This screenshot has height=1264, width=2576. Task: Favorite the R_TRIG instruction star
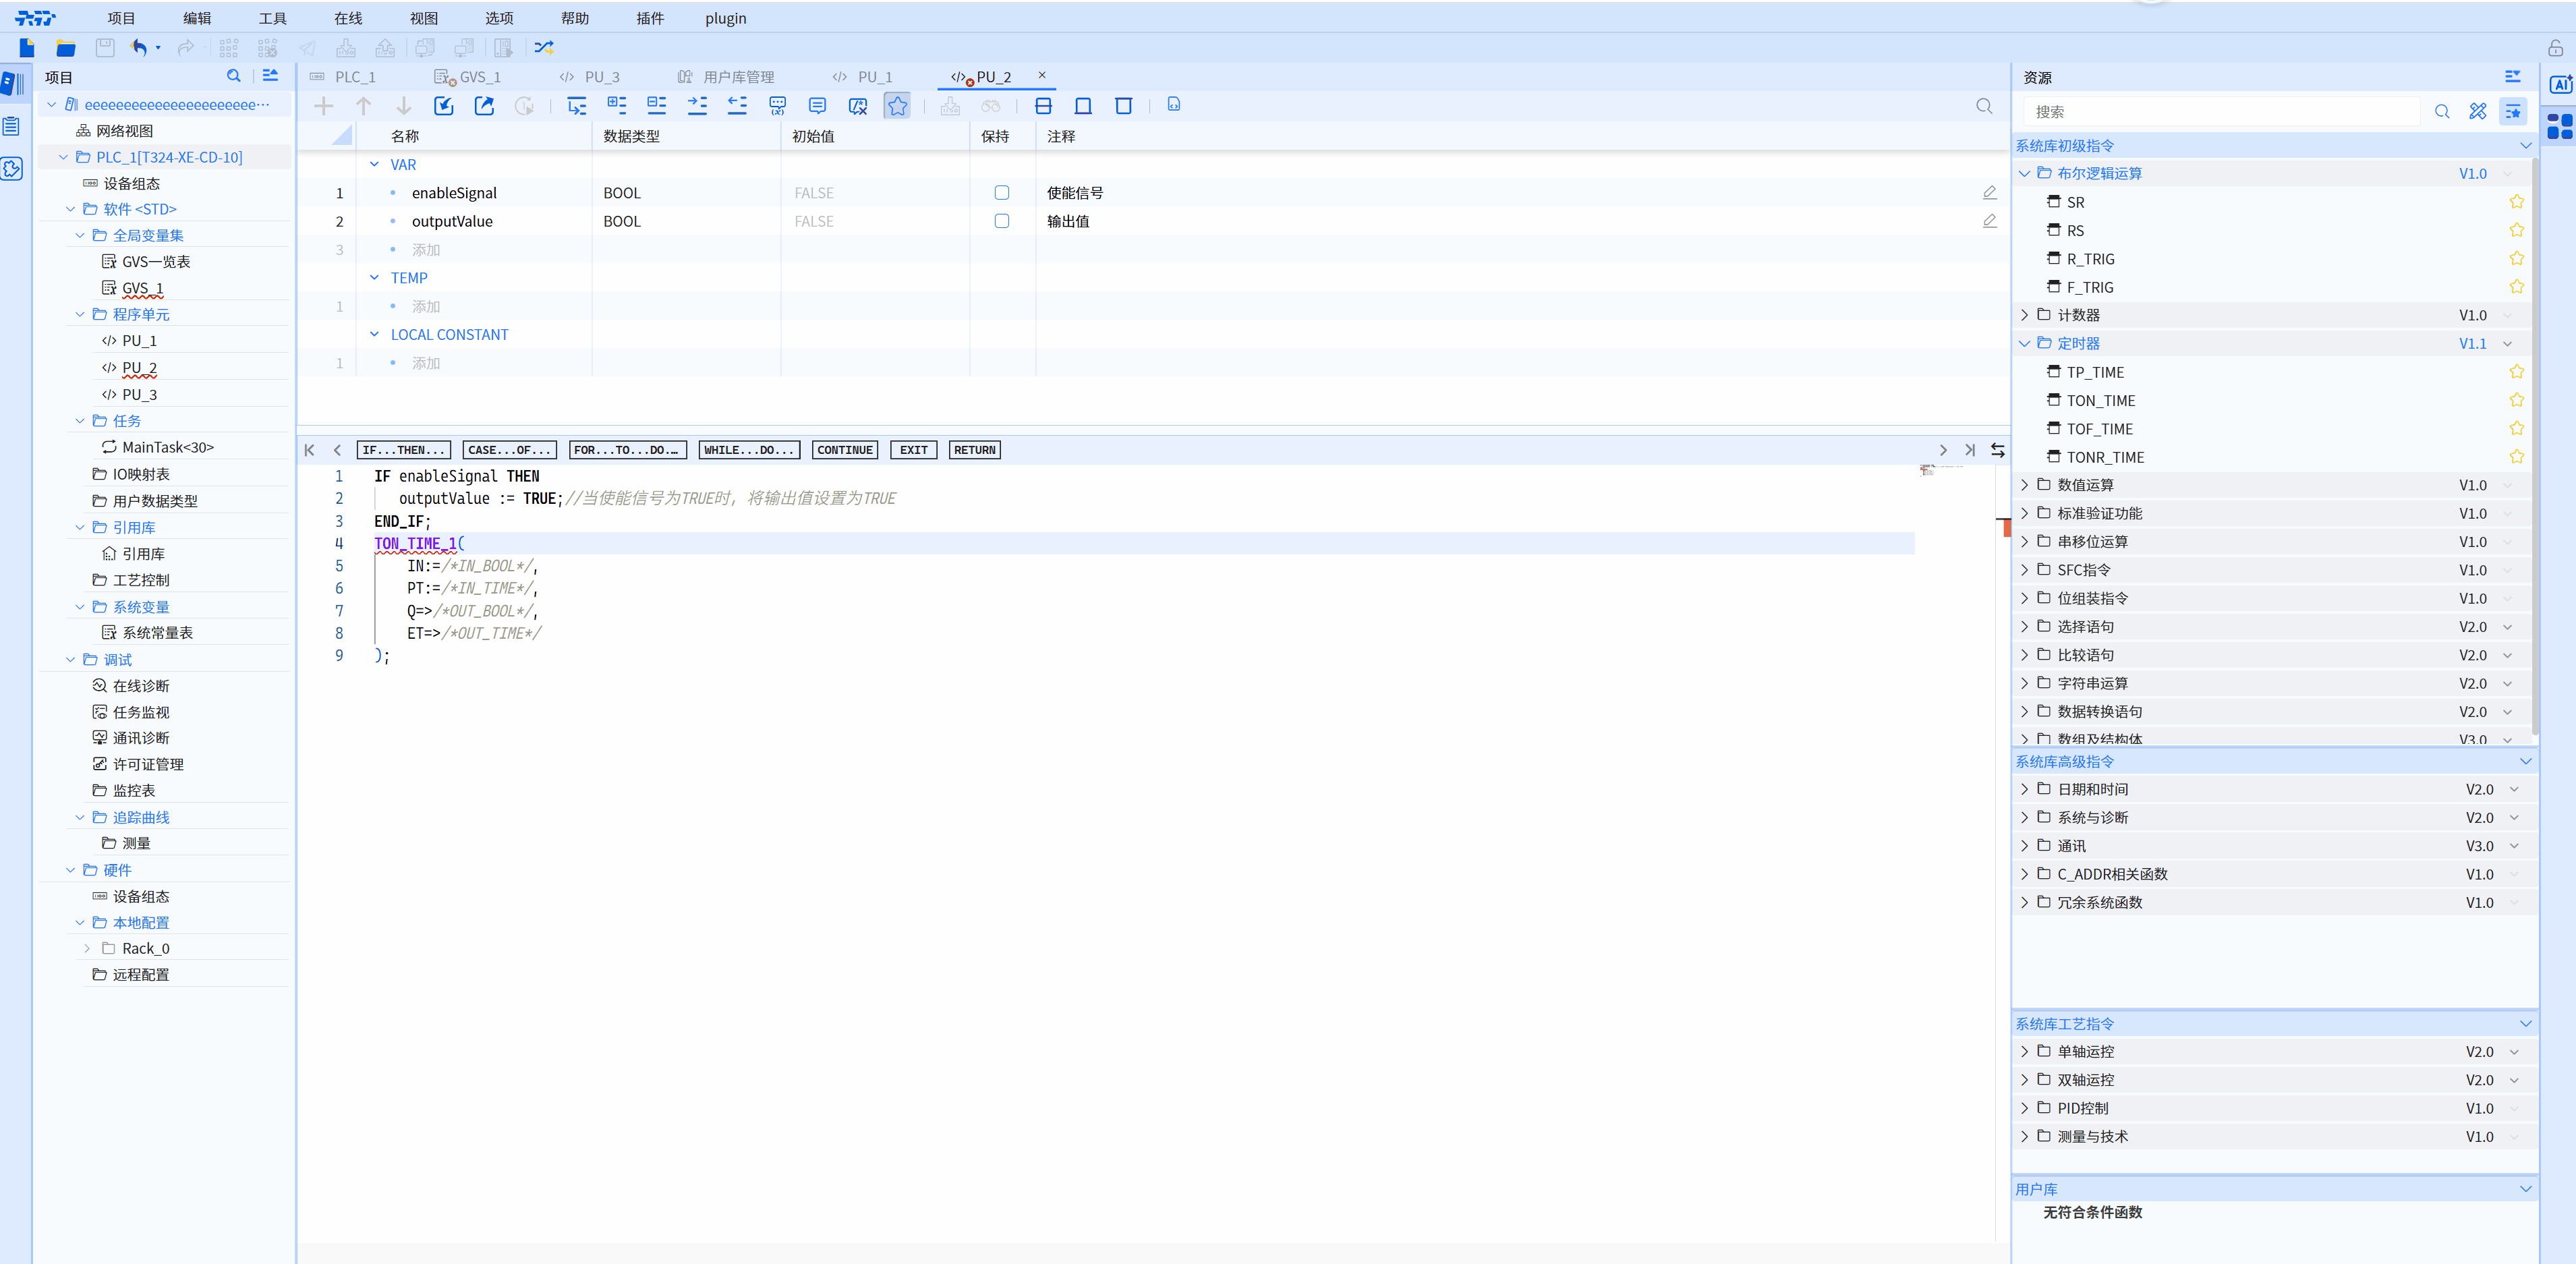point(2516,259)
